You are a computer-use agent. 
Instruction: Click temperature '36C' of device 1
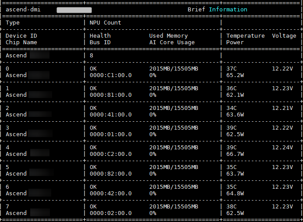coord(231,88)
